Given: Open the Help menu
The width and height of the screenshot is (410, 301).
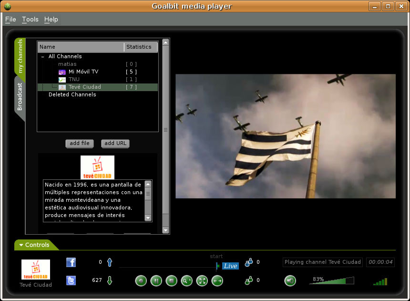Looking at the screenshot, I should 51,20.
